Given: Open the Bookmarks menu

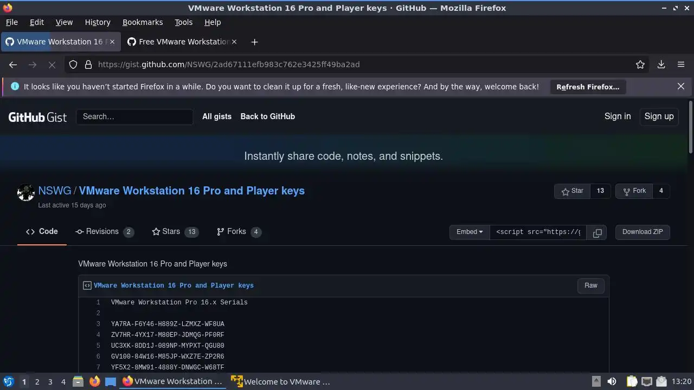Looking at the screenshot, I should point(143,22).
